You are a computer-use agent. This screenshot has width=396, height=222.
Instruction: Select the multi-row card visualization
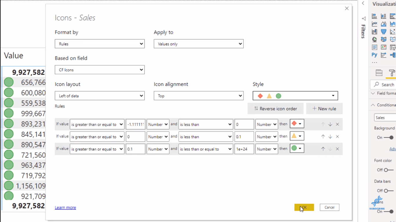coord(375,47)
